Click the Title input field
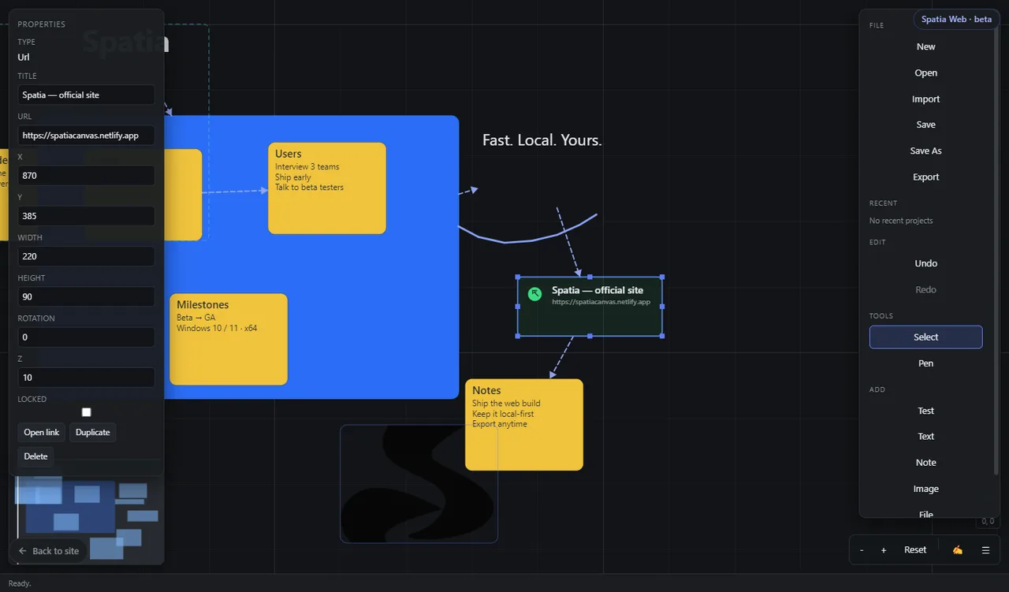Viewport: 1009px width, 592px height. (x=87, y=95)
